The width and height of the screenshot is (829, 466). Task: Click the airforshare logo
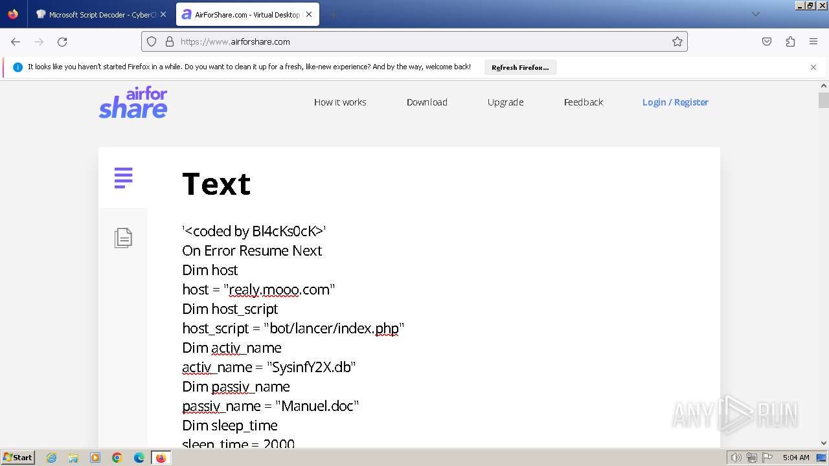click(x=133, y=103)
